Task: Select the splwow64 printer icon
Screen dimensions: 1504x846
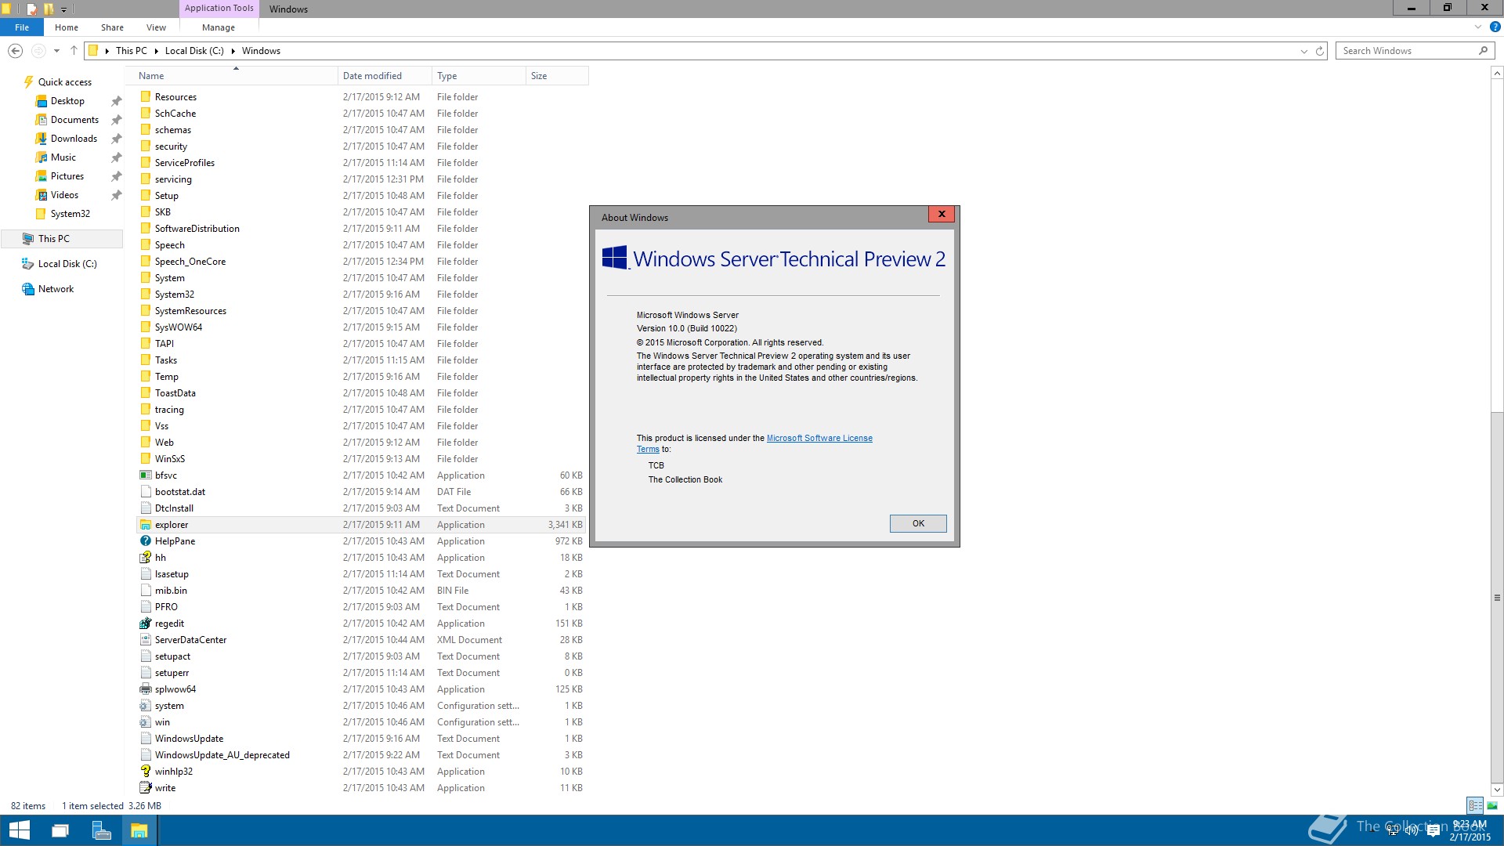Action: tap(146, 689)
